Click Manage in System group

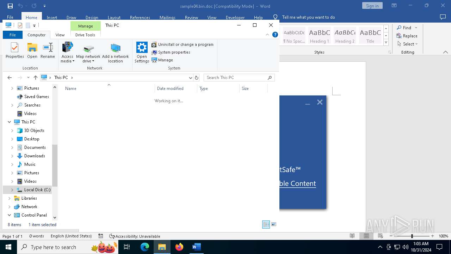tap(162, 60)
